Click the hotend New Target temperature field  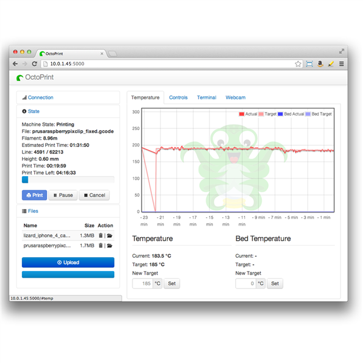click(x=142, y=283)
